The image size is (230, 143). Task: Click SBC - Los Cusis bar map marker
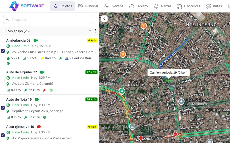coord(143,26)
